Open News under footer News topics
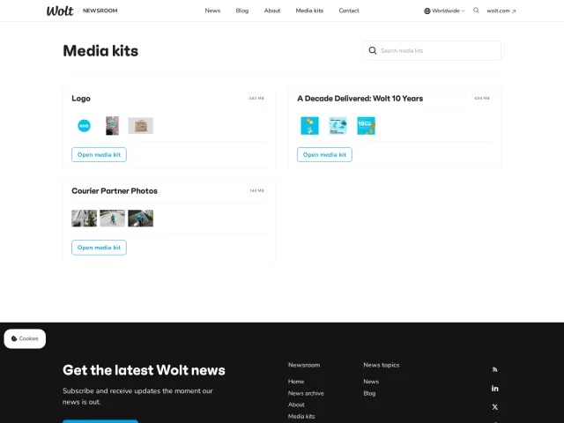Image resolution: width=564 pixels, height=423 pixels. [x=371, y=382]
